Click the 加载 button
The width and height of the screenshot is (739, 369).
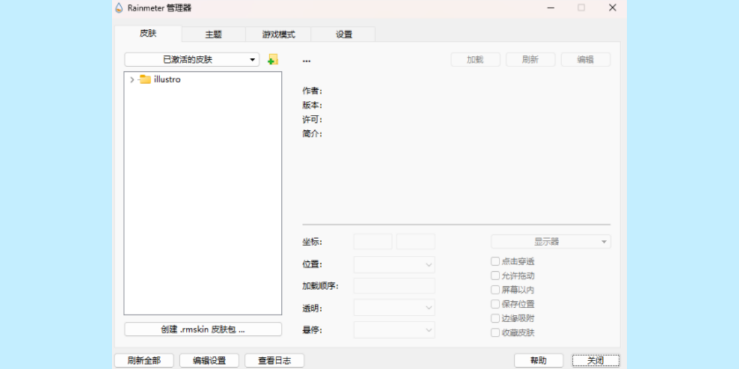475,60
